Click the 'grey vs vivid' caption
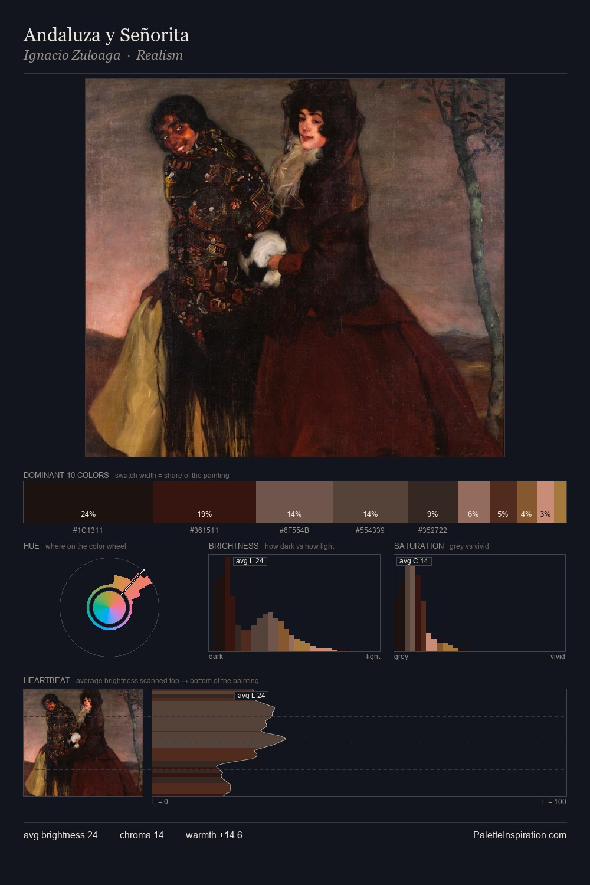Viewport: 590px width, 885px height. [469, 546]
